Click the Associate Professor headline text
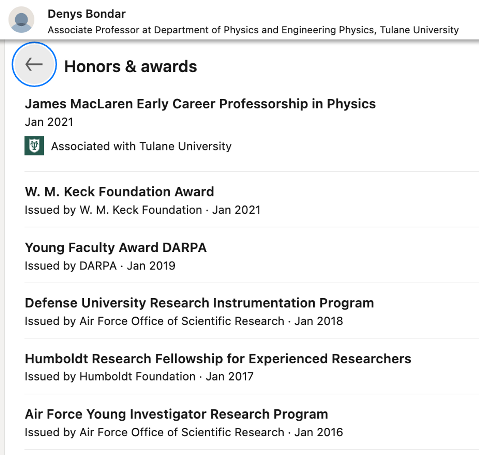479x455 pixels. click(253, 30)
